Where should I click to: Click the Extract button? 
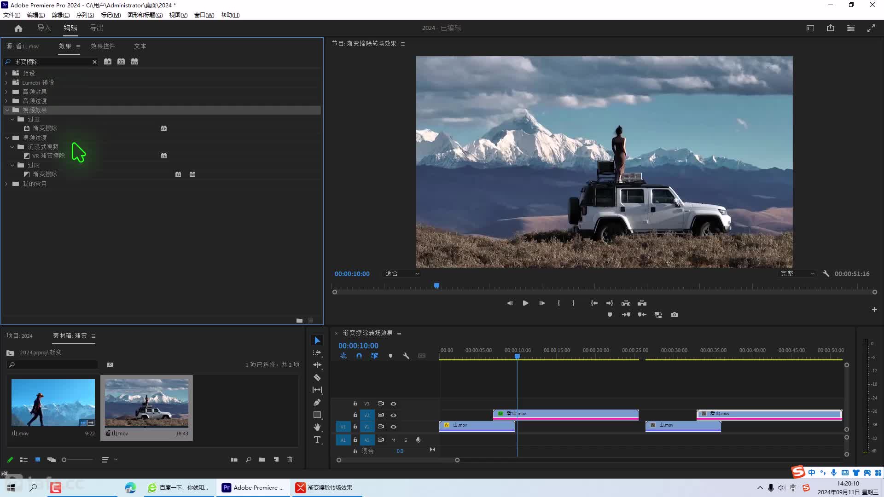[x=642, y=303]
